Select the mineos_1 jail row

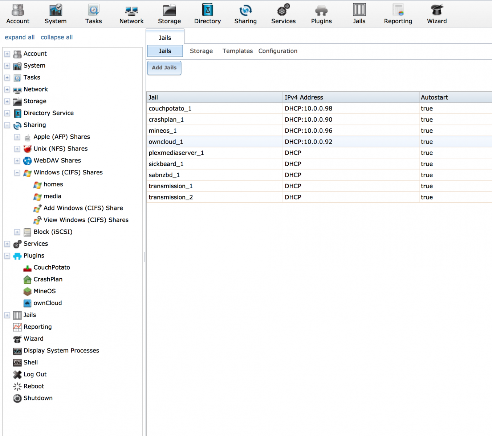(320, 131)
